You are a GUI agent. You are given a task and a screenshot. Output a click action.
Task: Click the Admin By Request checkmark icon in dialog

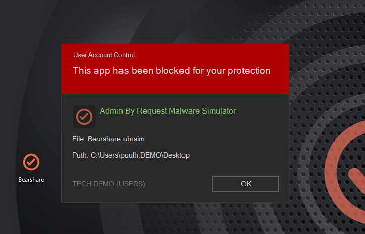(x=84, y=117)
